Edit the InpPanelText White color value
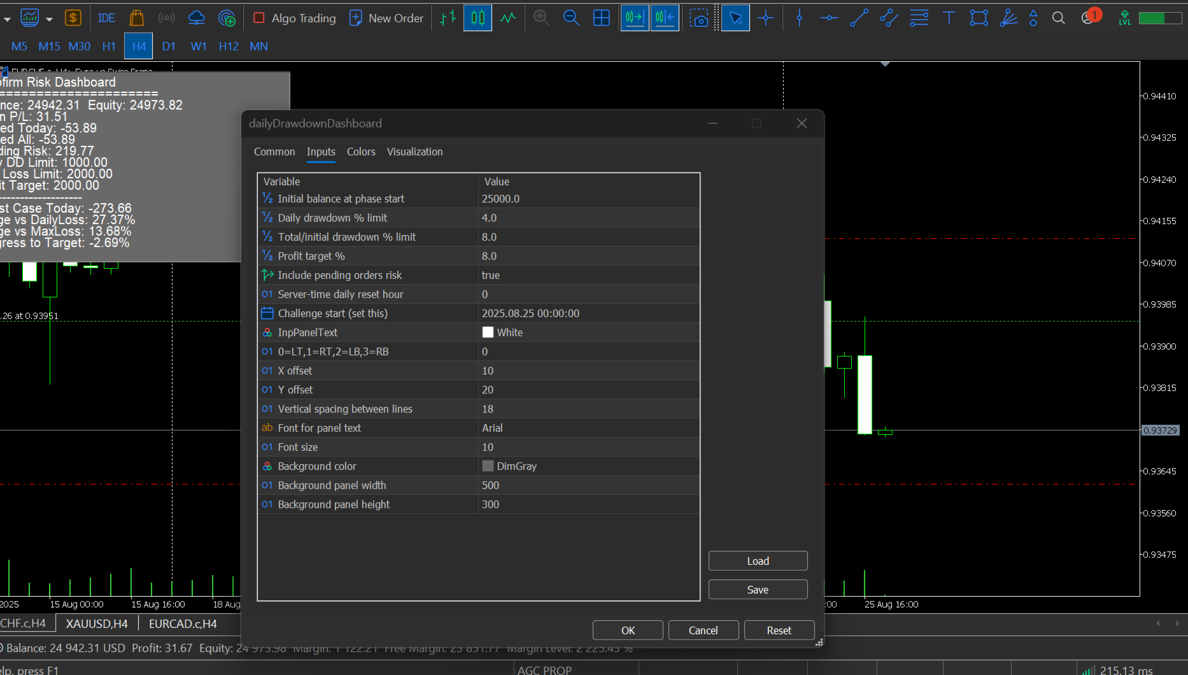Screen dimensions: 1188x675 tap(589, 332)
